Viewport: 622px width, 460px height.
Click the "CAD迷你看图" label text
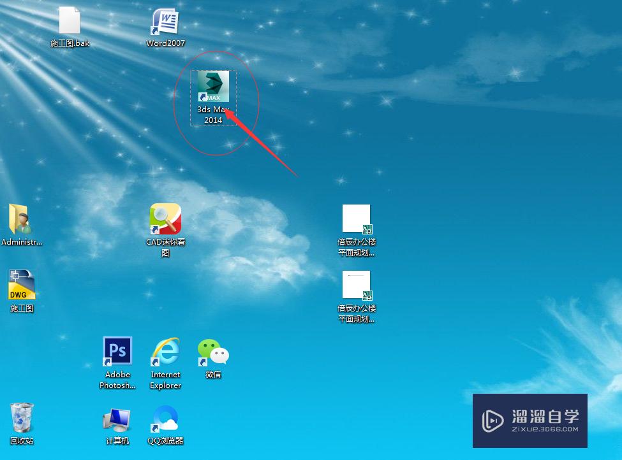pyautogui.click(x=165, y=247)
